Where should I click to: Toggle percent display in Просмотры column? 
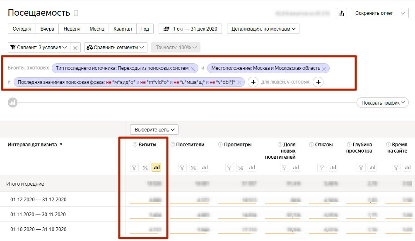coord(241,167)
